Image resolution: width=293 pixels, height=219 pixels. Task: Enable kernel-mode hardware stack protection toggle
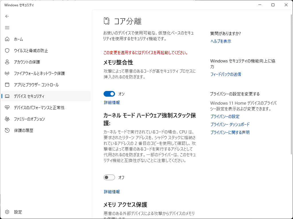(x=109, y=177)
